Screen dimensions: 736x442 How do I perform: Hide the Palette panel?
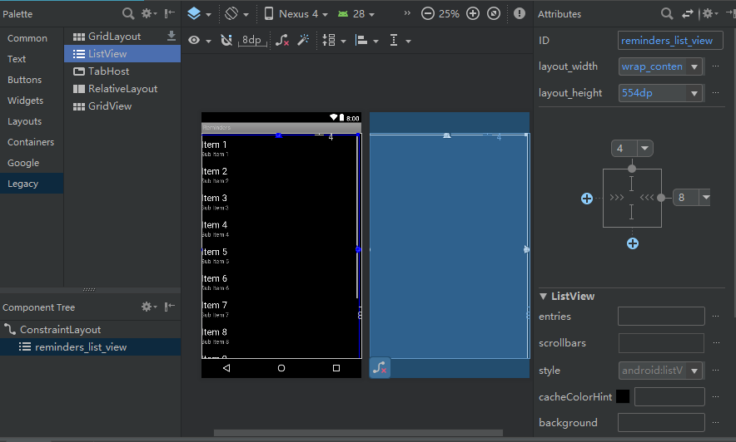pos(170,13)
